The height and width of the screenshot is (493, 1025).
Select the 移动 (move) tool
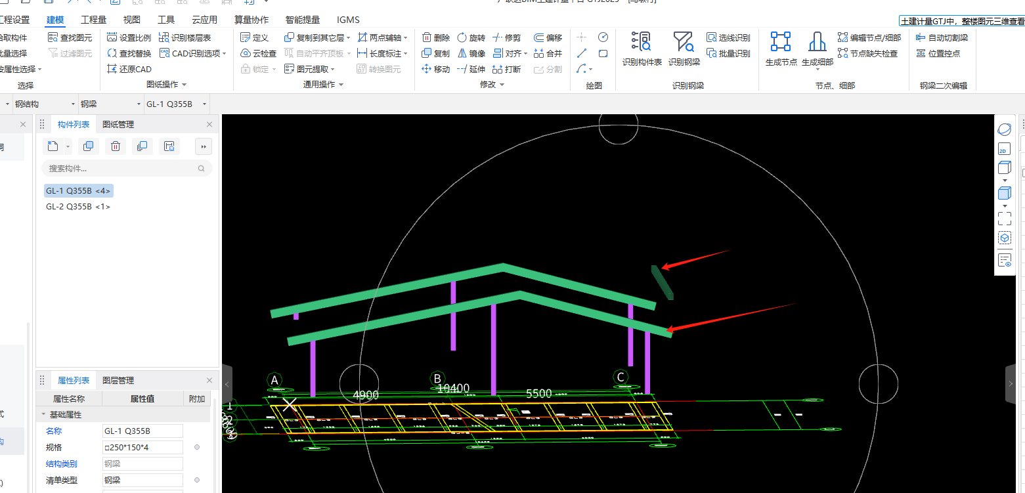pos(436,69)
